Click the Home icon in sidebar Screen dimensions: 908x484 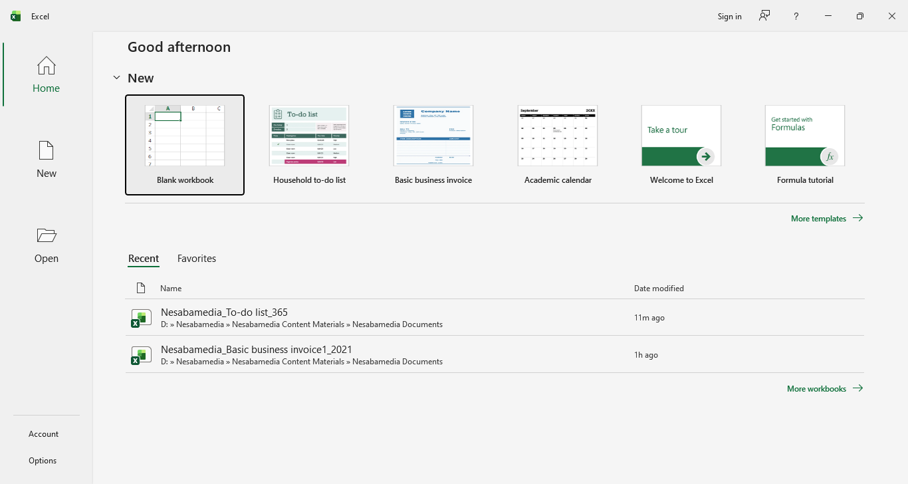click(46, 66)
